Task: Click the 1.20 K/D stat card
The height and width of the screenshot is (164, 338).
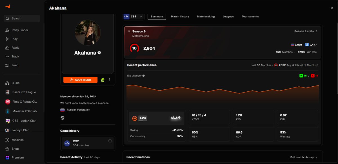Action: coord(253,117)
